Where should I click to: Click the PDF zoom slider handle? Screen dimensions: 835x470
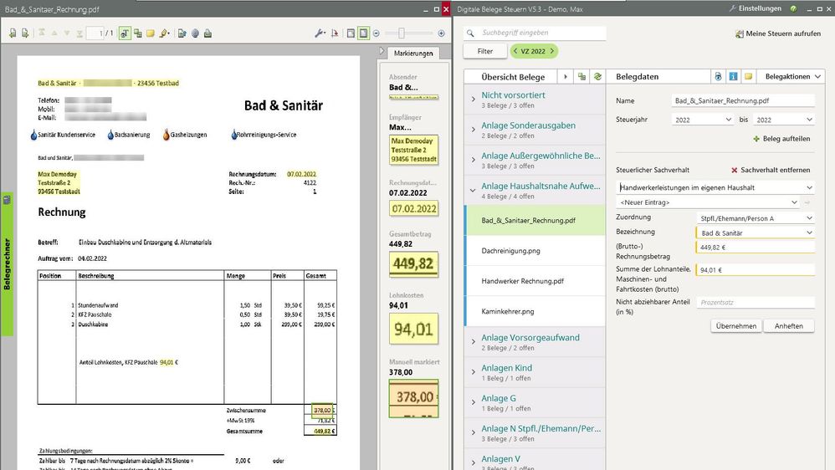click(402, 33)
